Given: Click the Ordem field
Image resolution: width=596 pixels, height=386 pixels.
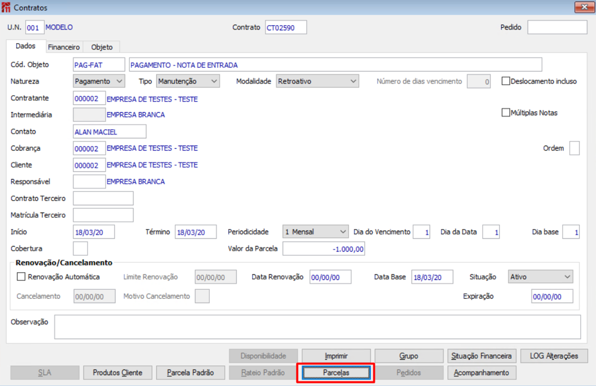Looking at the screenshot, I should (574, 148).
